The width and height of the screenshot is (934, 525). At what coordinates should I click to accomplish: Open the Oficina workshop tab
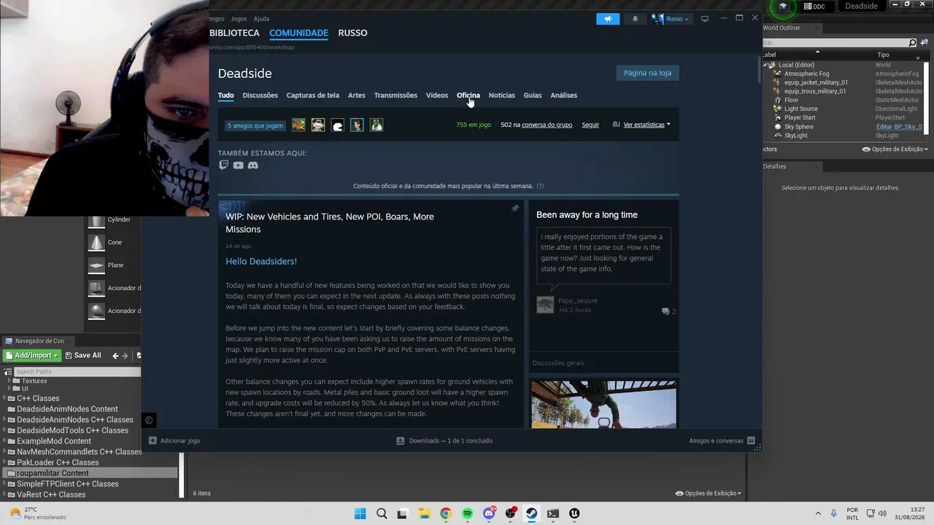[468, 96]
